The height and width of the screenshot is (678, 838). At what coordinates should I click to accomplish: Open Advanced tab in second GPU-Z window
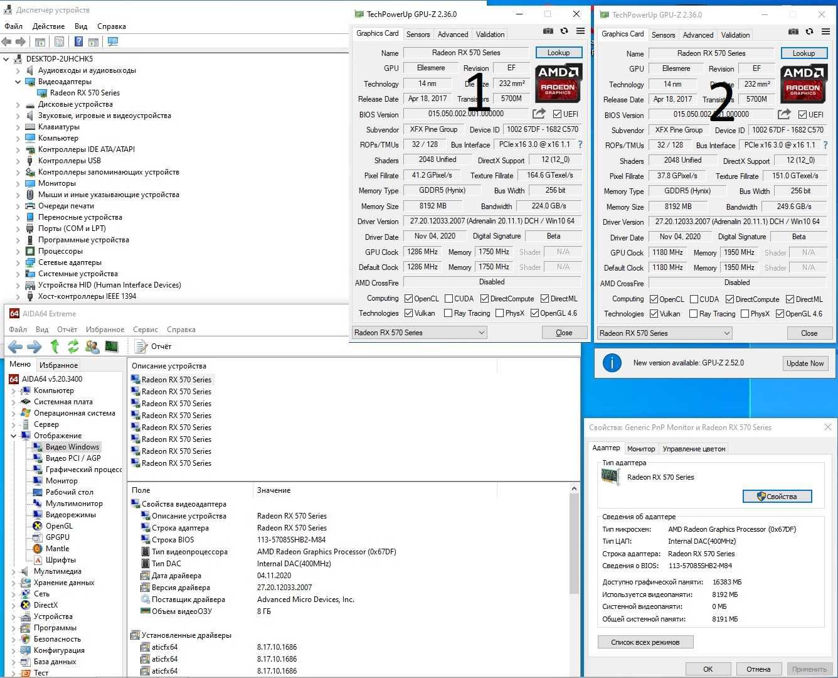[x=698, y=35]
